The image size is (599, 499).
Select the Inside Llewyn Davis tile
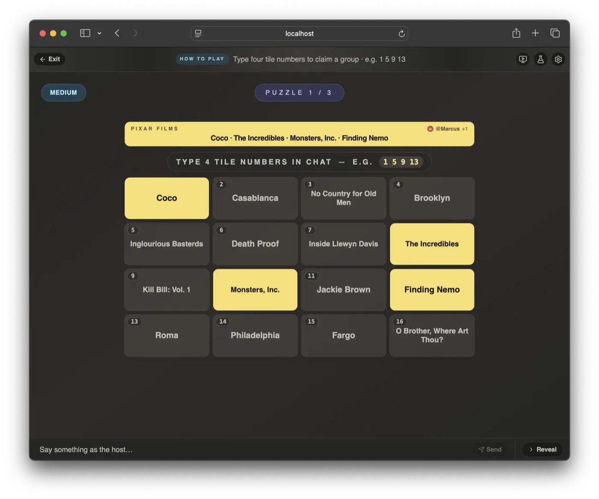click(x=344, y=244)
